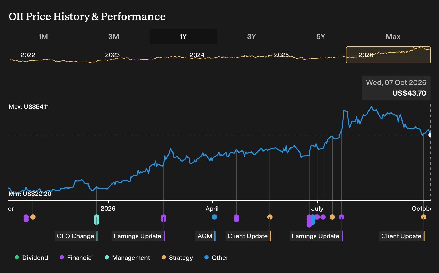Click the orange marker above April's Client Update label
Image resolution: width=439 pixels, height=273 pixels.
coord(270,217)
